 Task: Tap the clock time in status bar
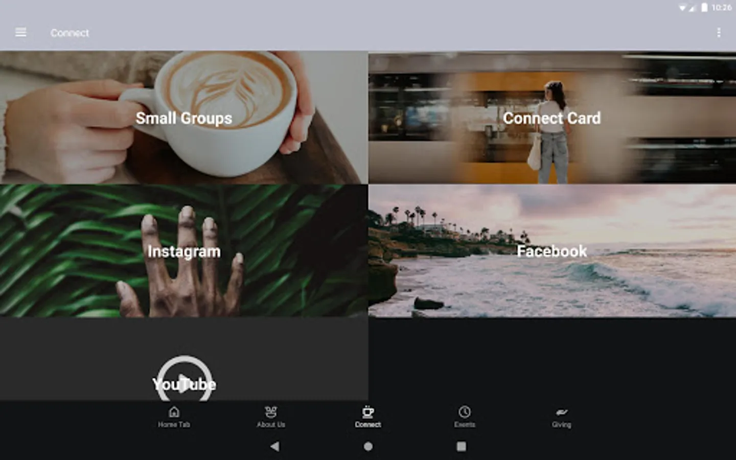point(721,7)
